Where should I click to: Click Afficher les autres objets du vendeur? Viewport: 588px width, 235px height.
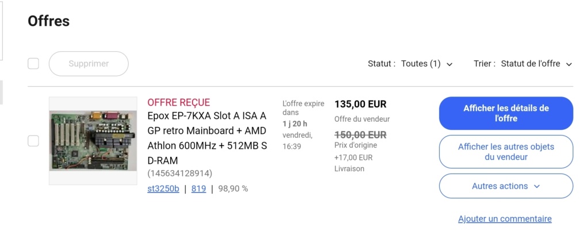[506, 152]
